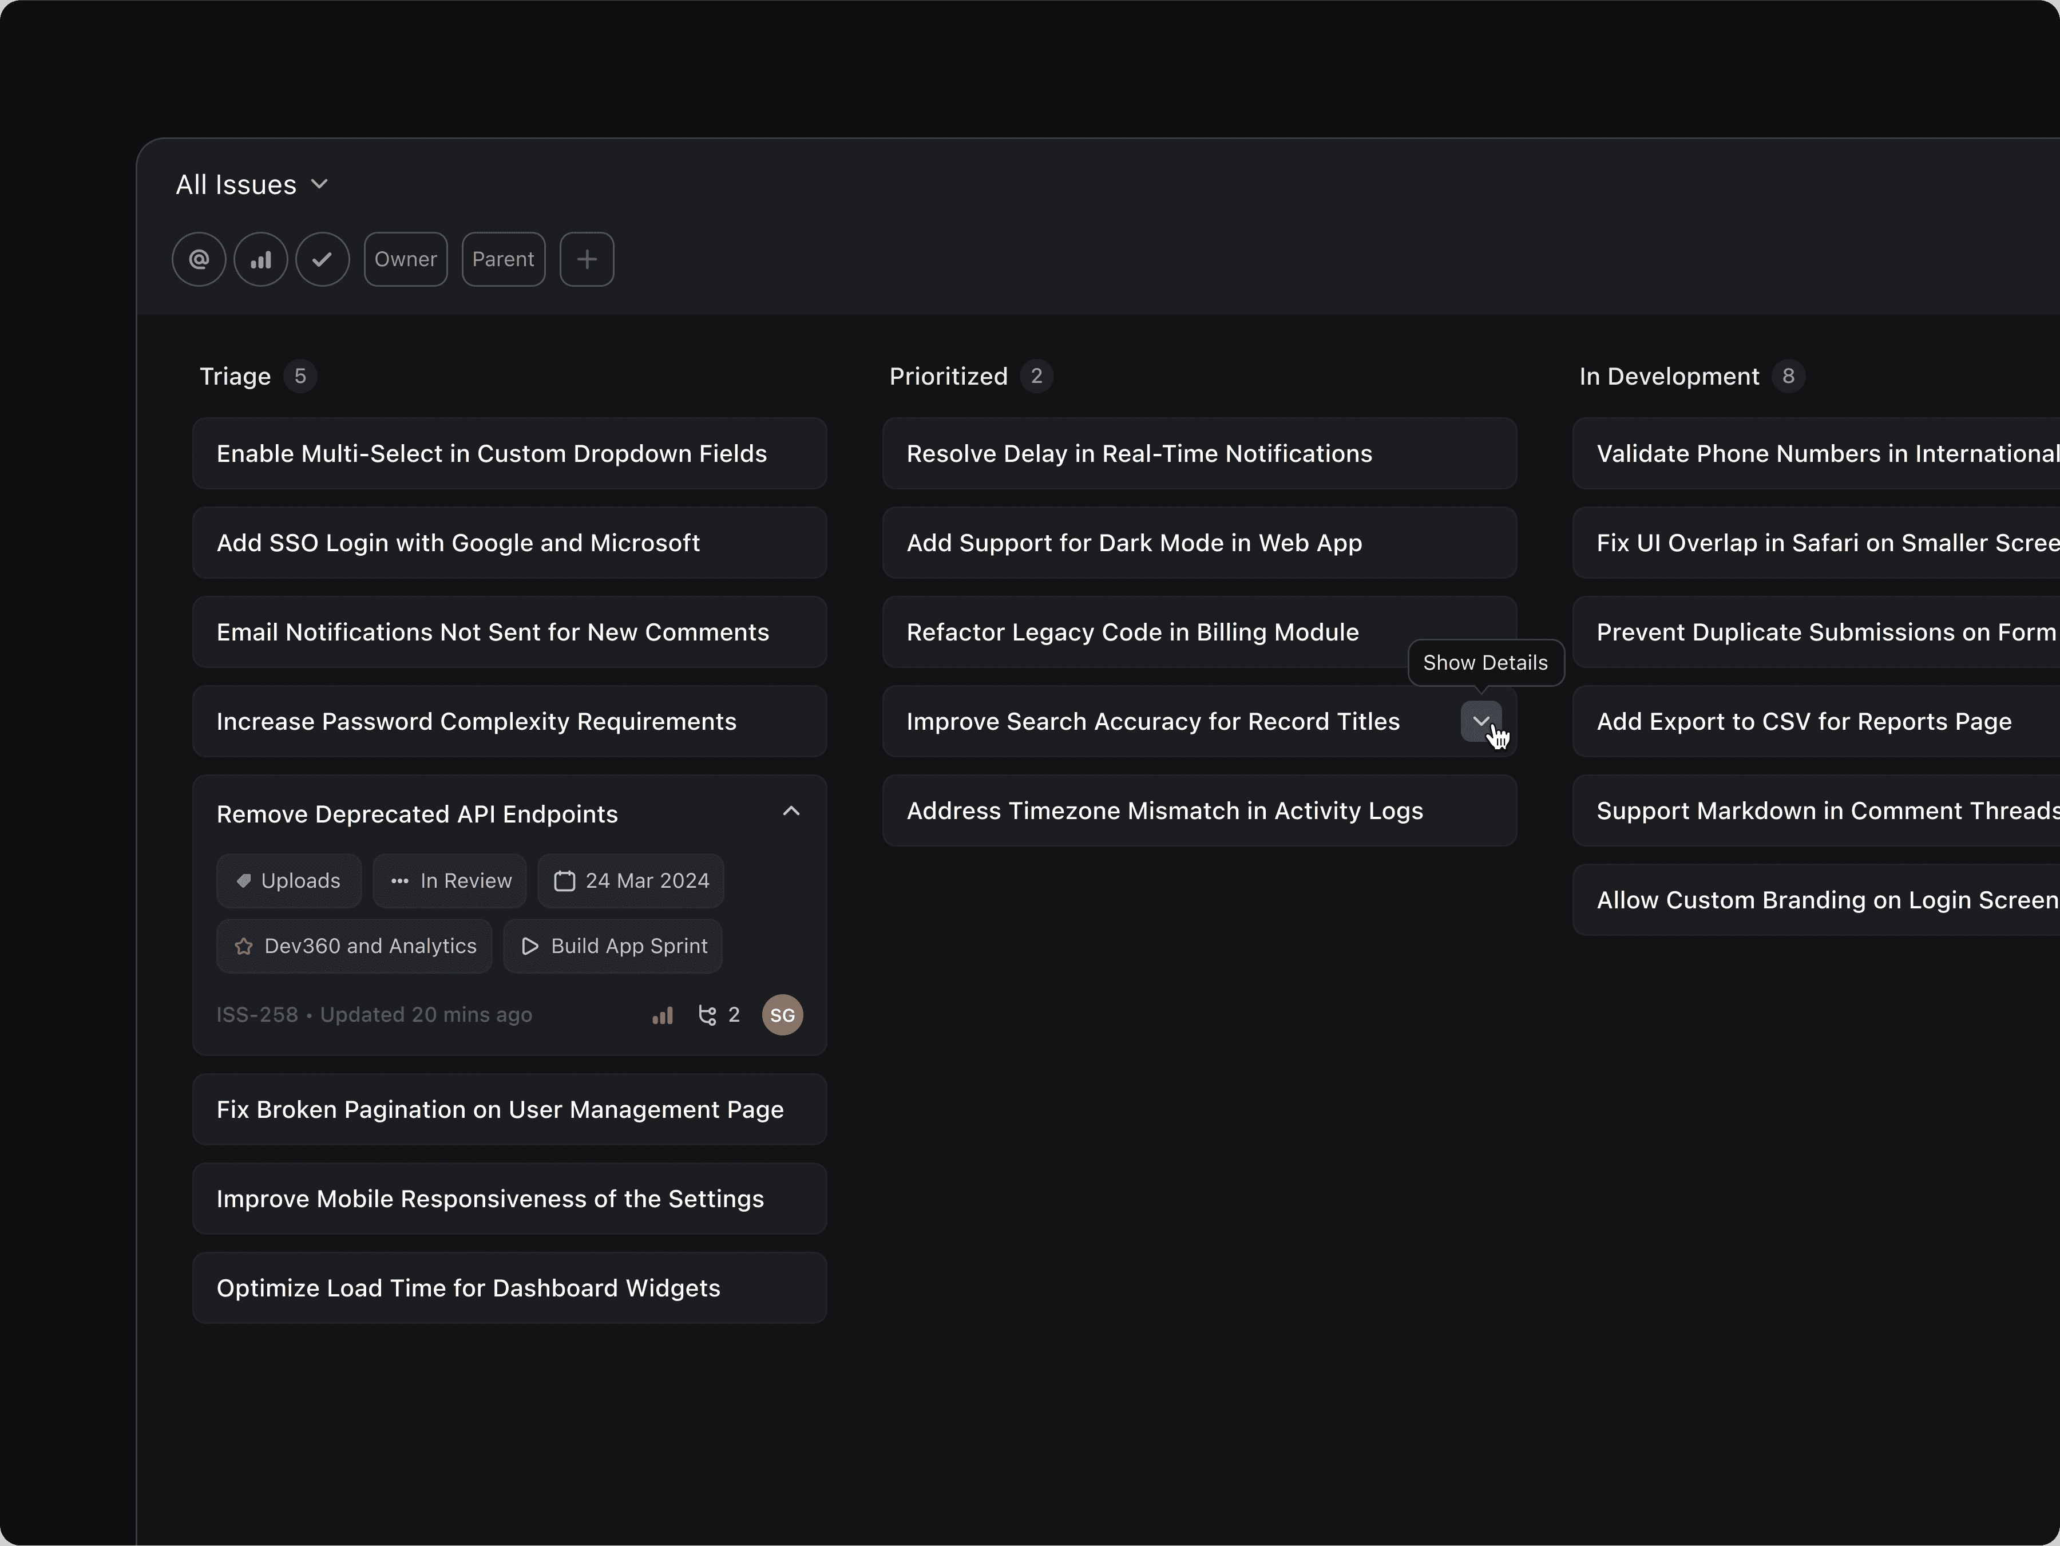Click the @ mention filter icon
The image size is (2060, 1546).
coord(199,259)
